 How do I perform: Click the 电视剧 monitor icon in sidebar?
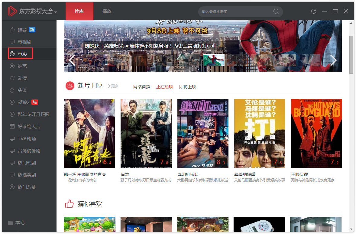(x=12, y=42)
